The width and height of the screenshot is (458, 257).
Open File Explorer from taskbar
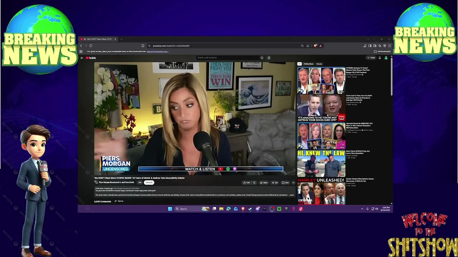[x=221, y=209]
